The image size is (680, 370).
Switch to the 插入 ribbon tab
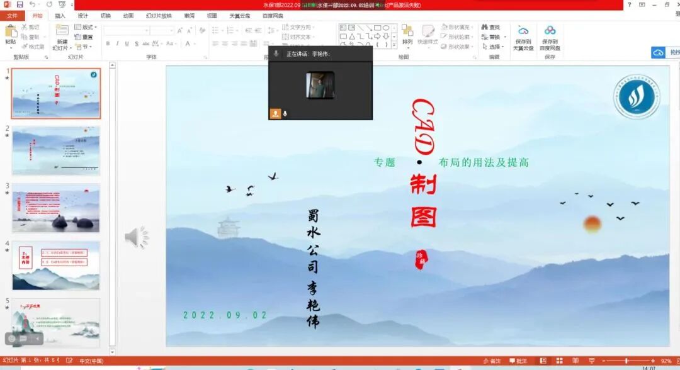point(60,16)
